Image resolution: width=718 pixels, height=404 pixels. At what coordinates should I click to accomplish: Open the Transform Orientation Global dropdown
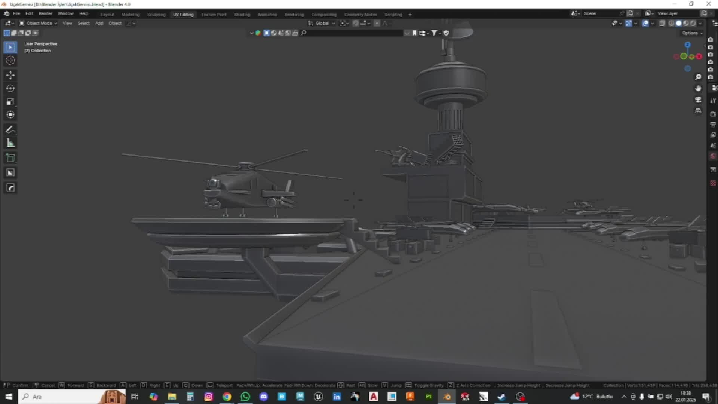click(x=322, y=23)
